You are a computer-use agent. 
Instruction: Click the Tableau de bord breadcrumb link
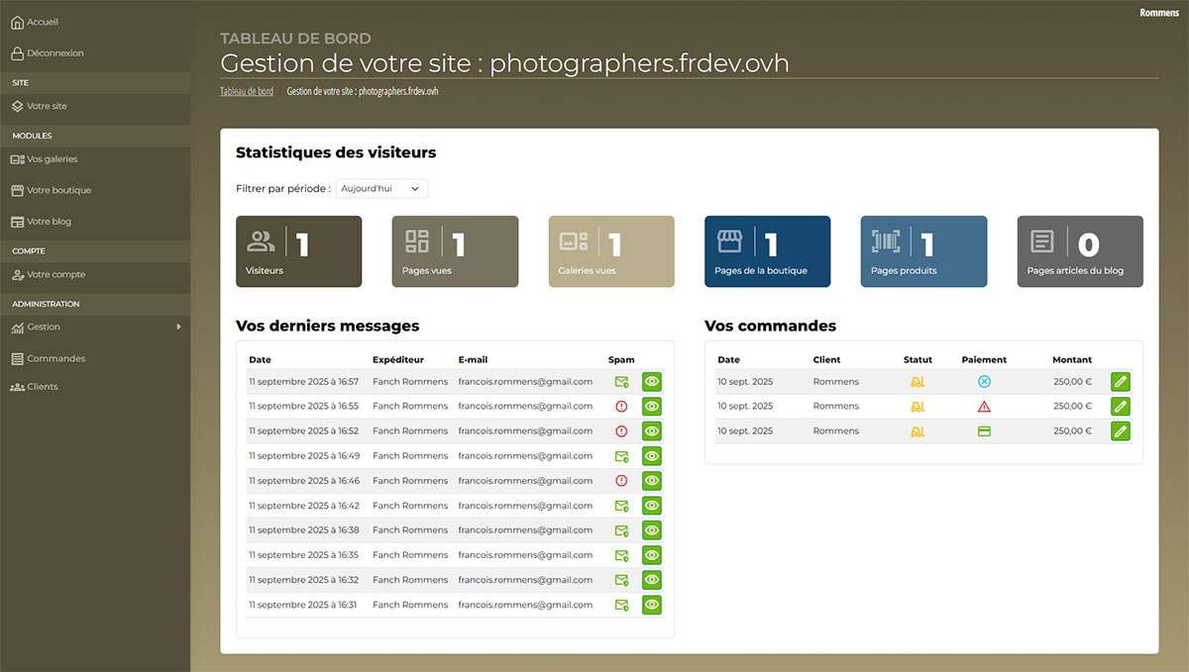point(247,91)
